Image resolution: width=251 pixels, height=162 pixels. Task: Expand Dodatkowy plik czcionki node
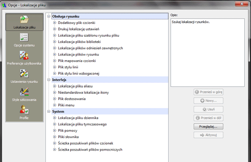(54, 23)
